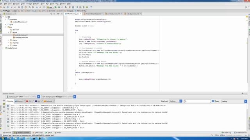This screenshot has width=250, height=140.
Task: Open the Build menu
Action: (x=43, y=3)
